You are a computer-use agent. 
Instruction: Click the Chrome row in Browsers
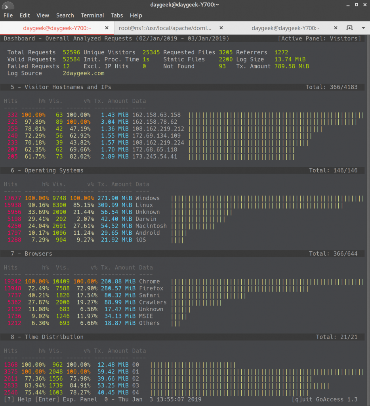coord(149,282)
